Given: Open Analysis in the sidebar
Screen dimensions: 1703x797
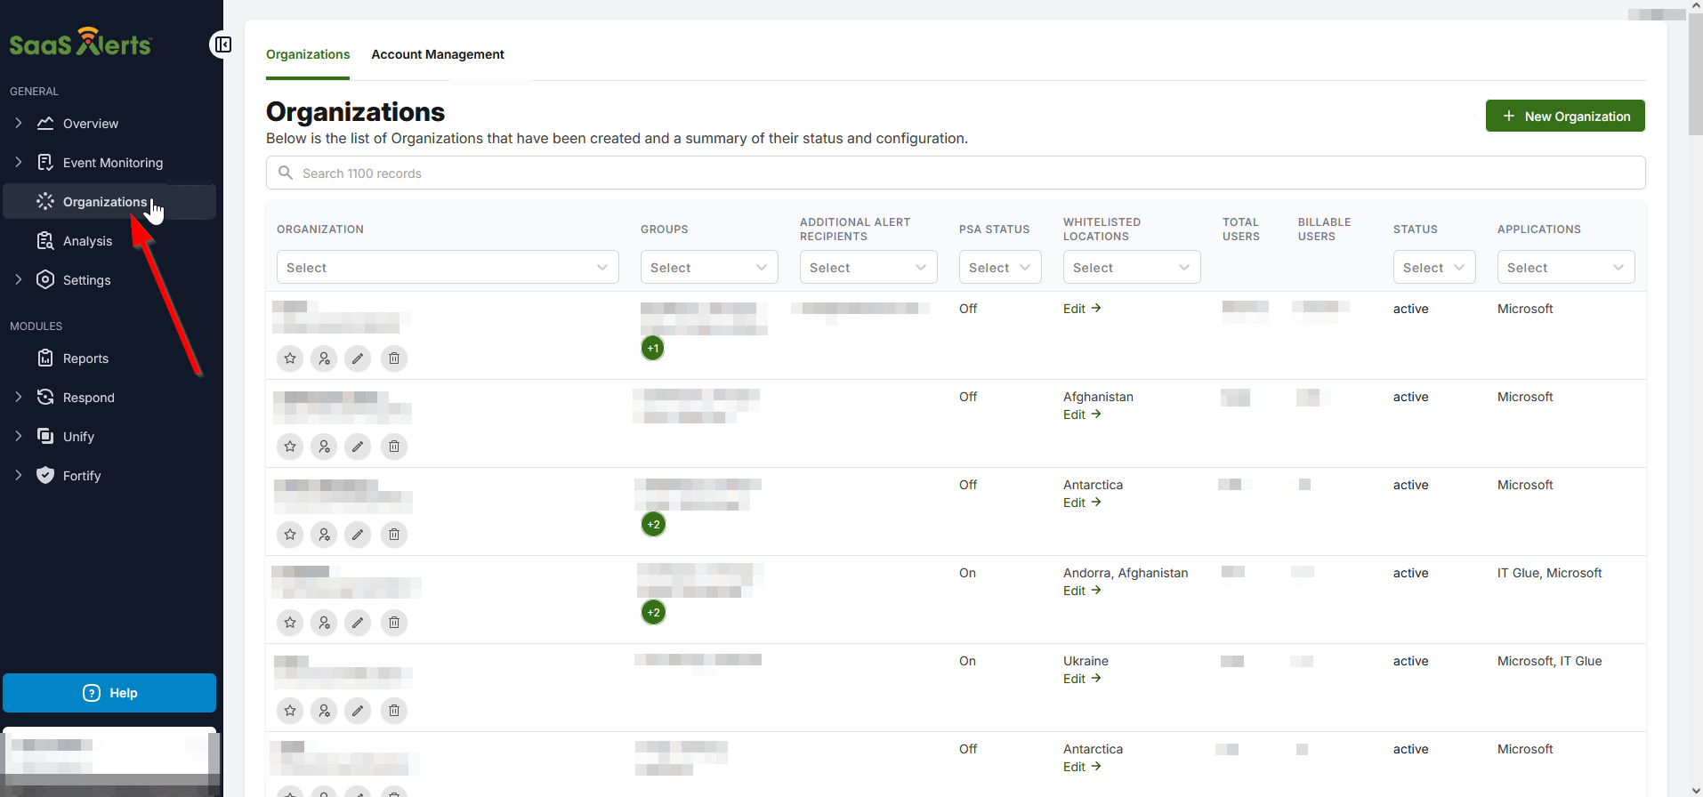Looking at the screenshot, I should 87,241.
